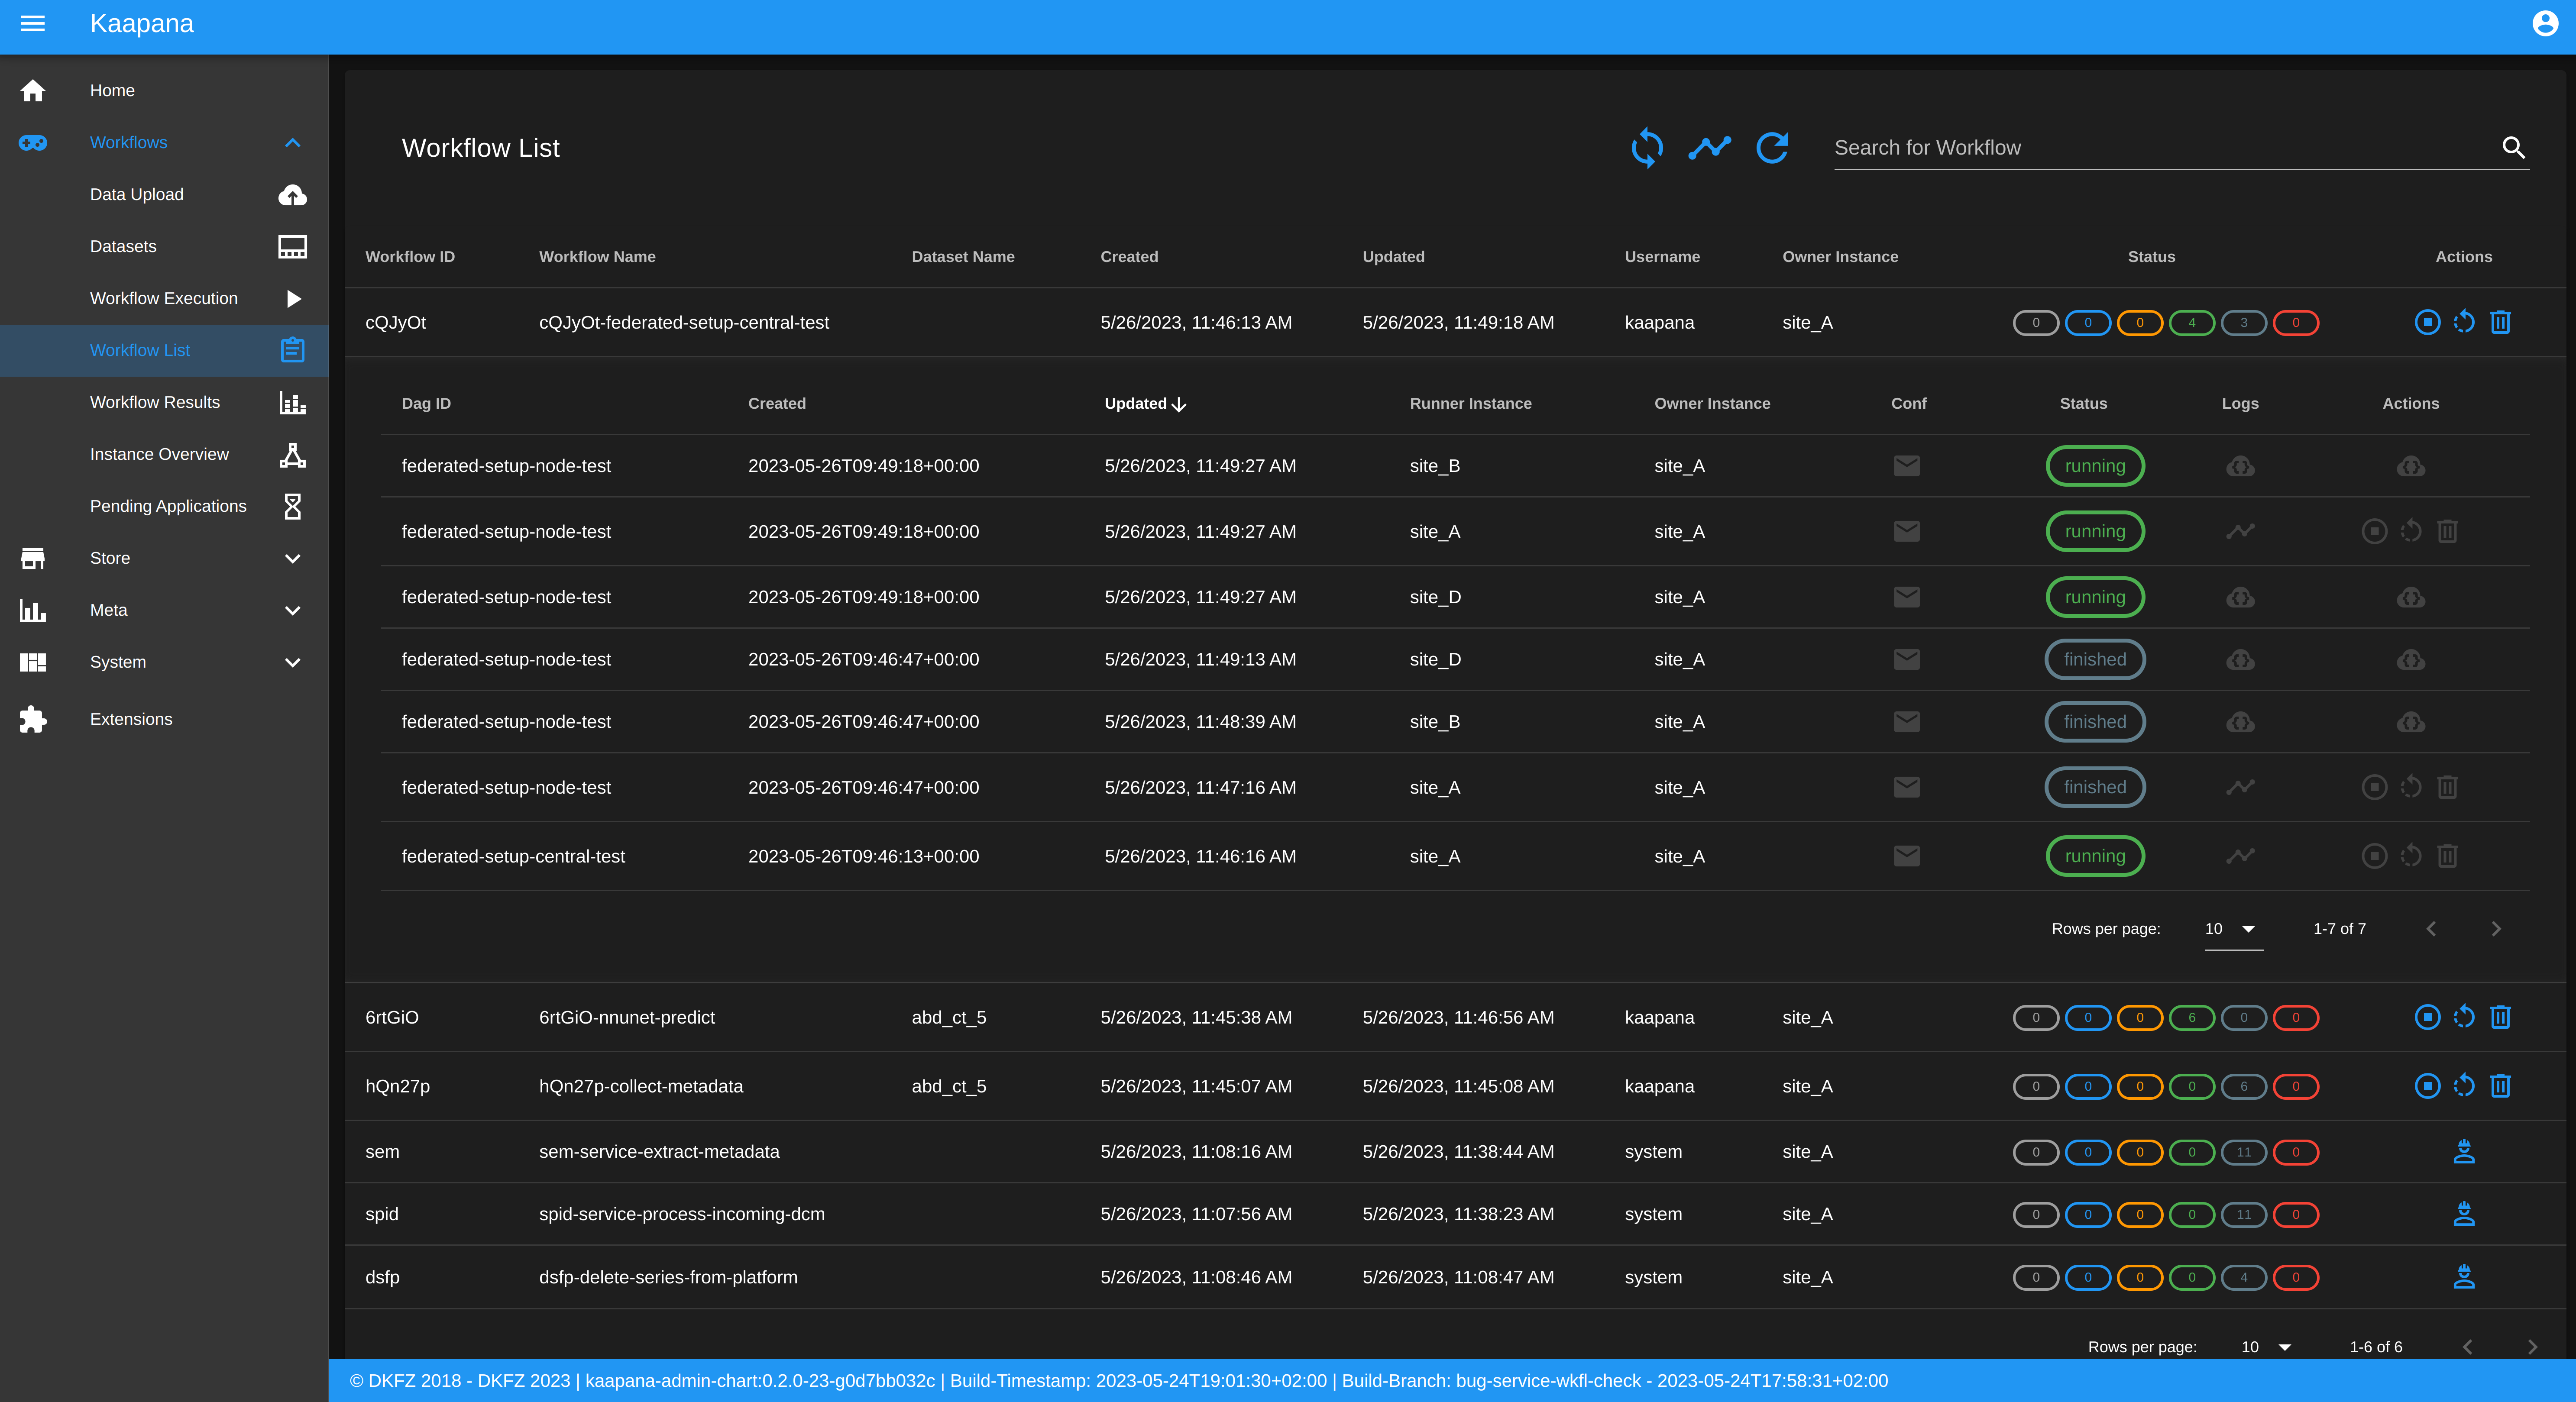The image size is (2576, 1402).
Task: Open Instance Overview in sidebar
Action: pyautogui.click(x=164, y=455)
